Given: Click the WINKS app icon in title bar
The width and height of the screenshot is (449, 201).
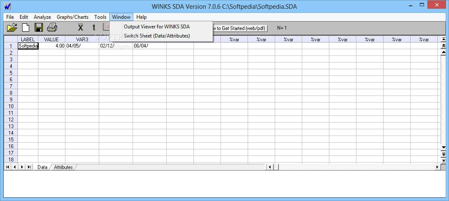Looking at the screenshot, I should (x=8, y=6).
